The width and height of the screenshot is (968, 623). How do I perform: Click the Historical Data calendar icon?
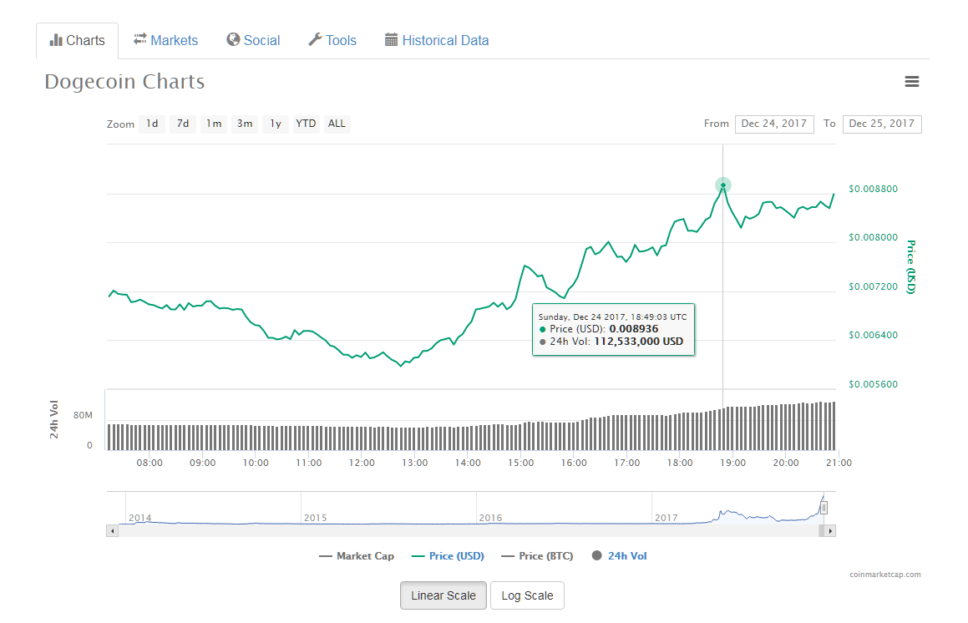pos(391,40)
